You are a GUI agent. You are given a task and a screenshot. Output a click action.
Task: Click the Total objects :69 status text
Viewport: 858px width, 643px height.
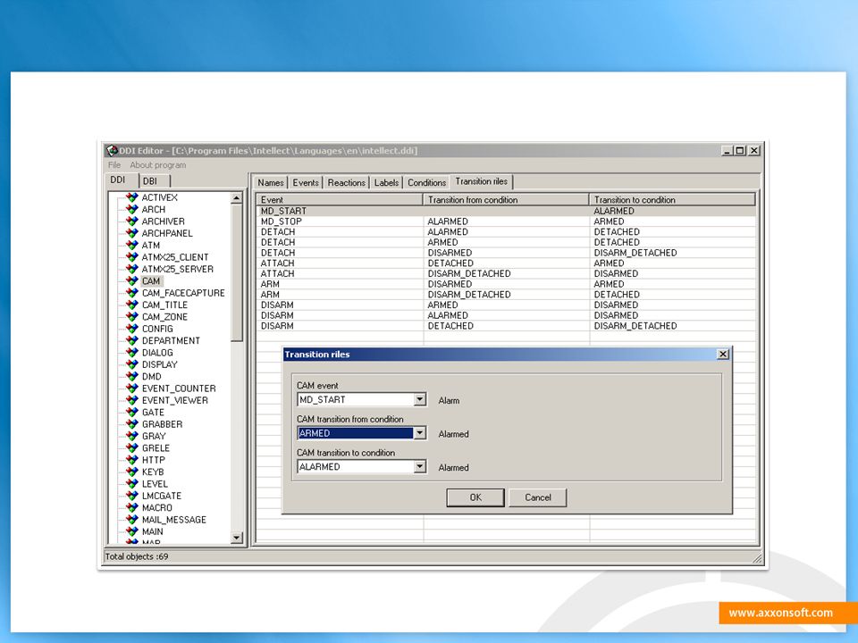tap(137, 556)
